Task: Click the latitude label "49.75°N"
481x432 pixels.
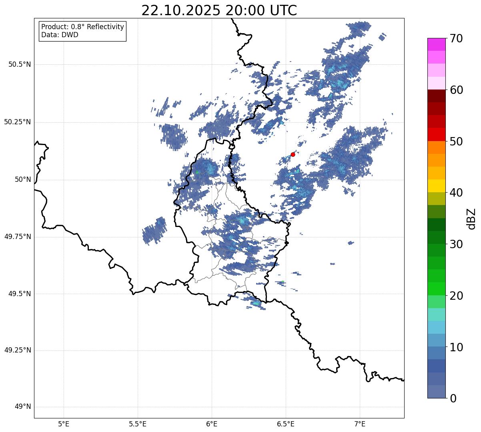Action: coord(18,237)
